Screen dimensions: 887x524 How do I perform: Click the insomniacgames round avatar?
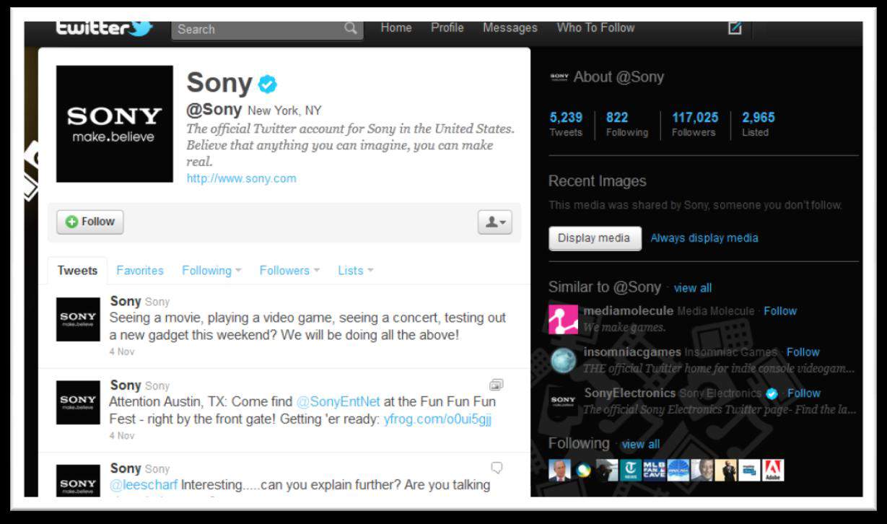coord(563,360)
